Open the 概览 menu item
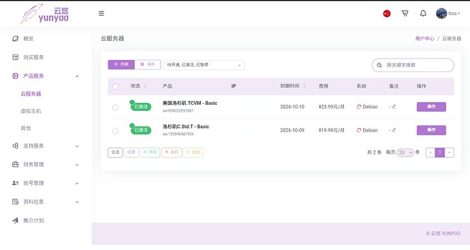 [29, 39]
